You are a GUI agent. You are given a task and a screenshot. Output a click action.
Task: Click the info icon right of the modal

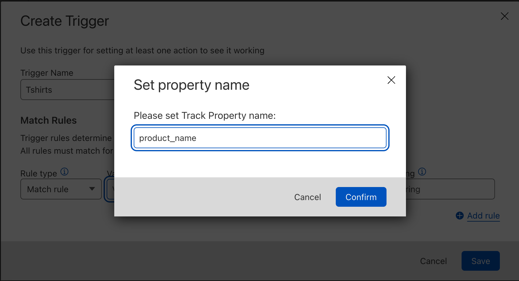click(x=422, y=172)
